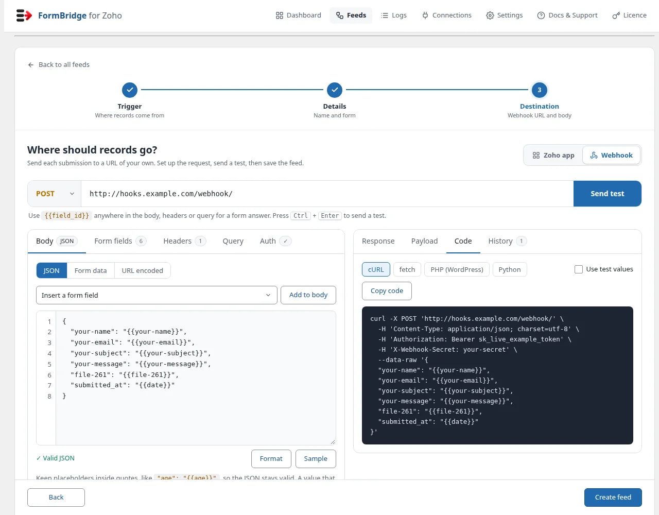Click the Trigger step checkmark circle
This screenshot has width=659, height=515.
click(130, 90)
